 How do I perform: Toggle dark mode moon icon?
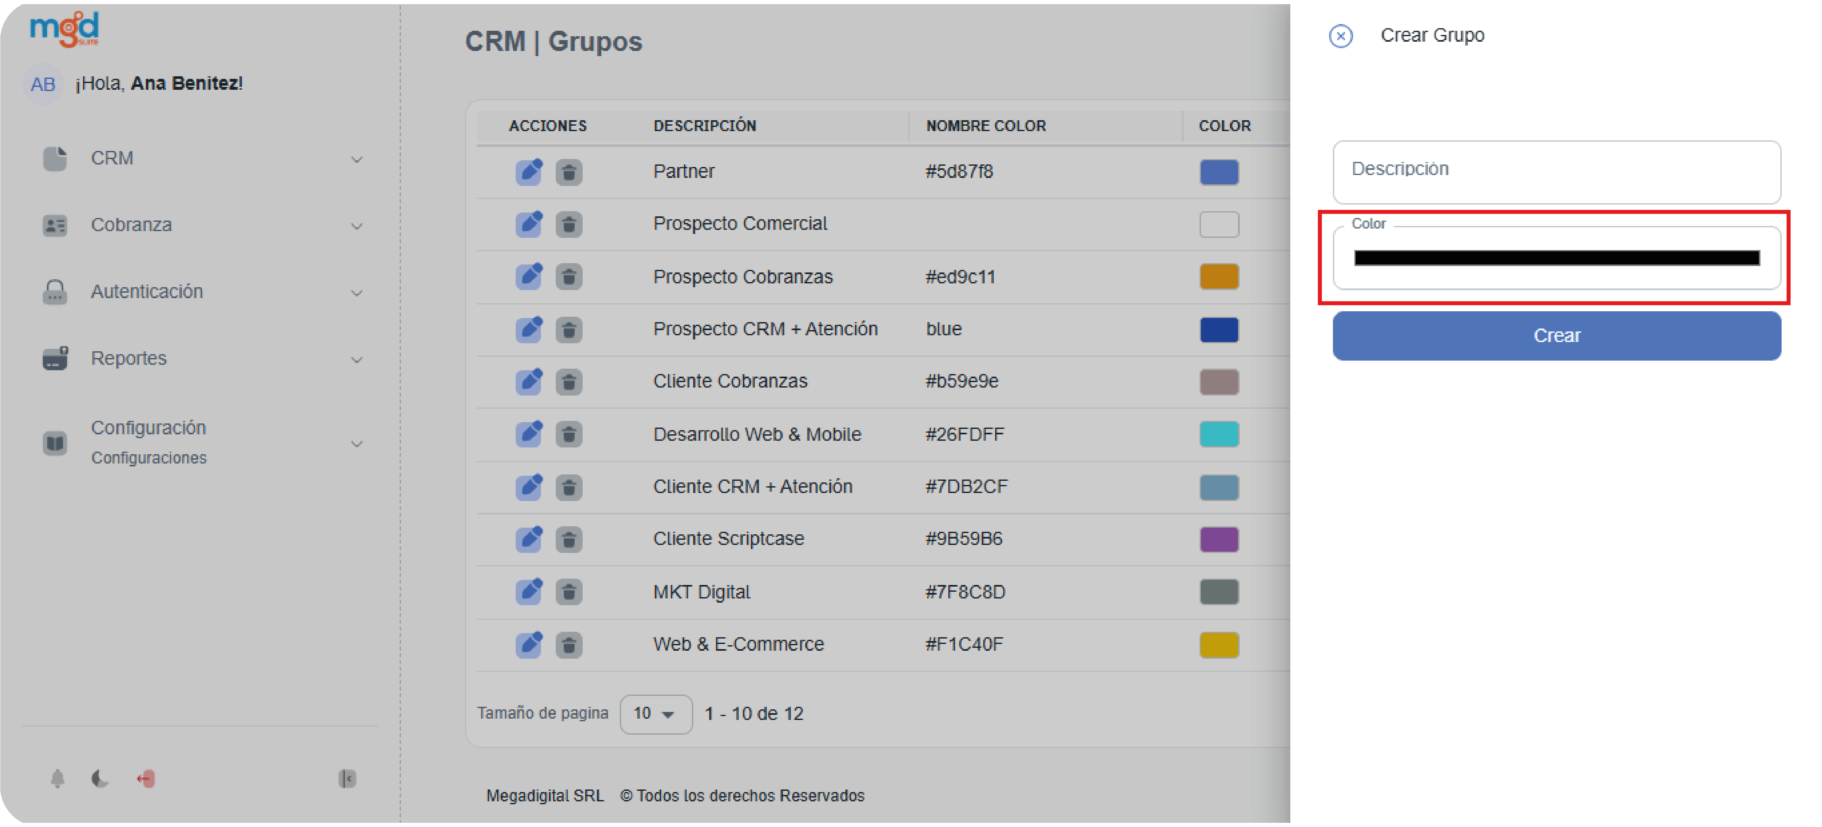coord(100,779)
